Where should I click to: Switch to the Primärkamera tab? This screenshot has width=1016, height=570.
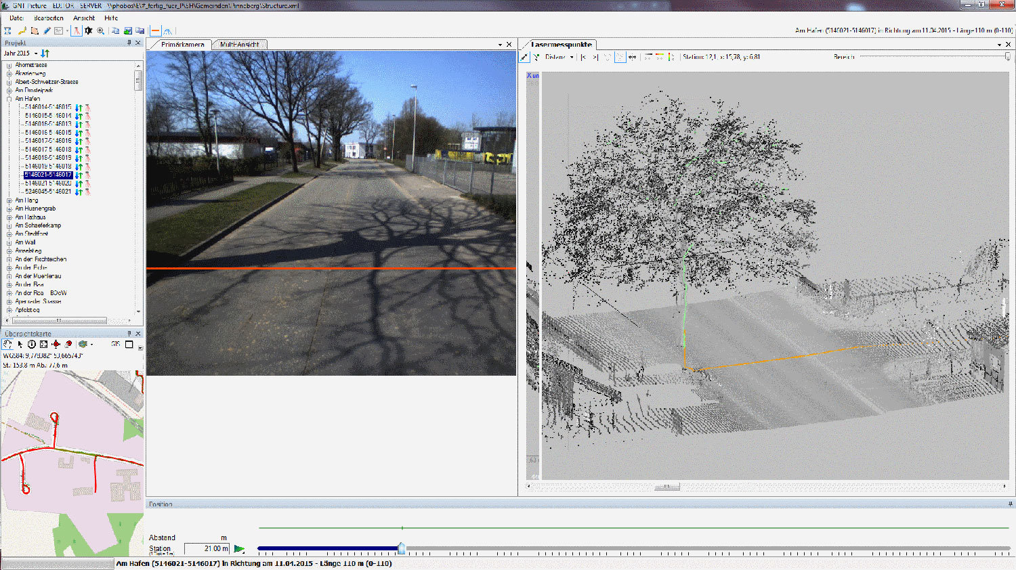click(x=182, y=44)
